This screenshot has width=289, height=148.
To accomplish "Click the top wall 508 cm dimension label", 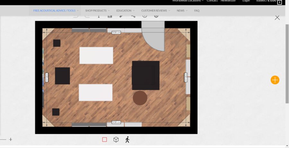I will (x=116, y=32).
